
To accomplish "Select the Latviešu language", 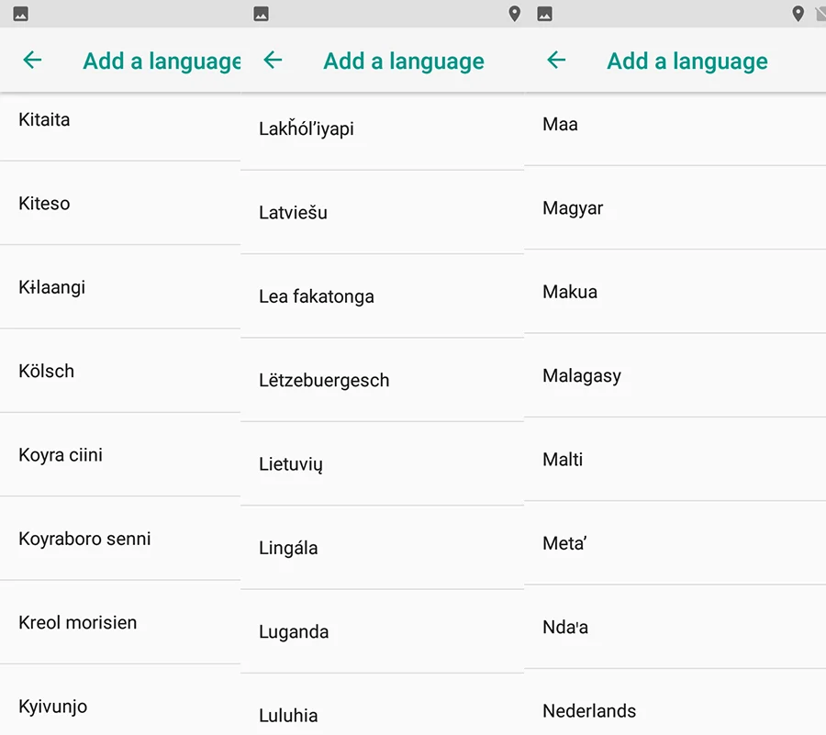I will point(383,213).
